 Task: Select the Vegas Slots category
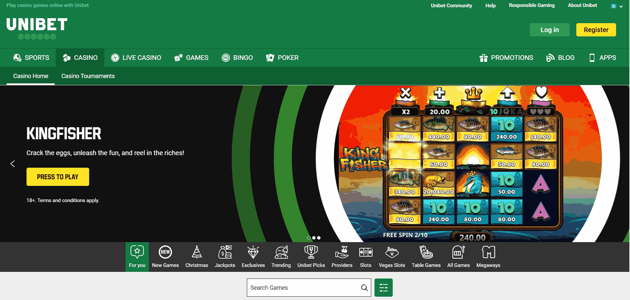[392, 256]
